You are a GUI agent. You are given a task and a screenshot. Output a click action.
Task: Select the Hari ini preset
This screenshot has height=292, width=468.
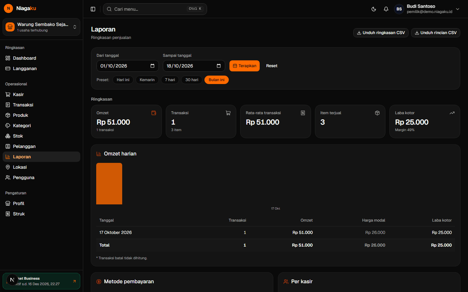point(123,80)
